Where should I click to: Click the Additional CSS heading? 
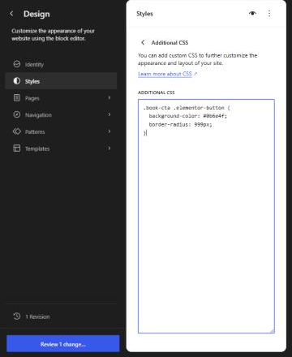click(x=170, y=42)
